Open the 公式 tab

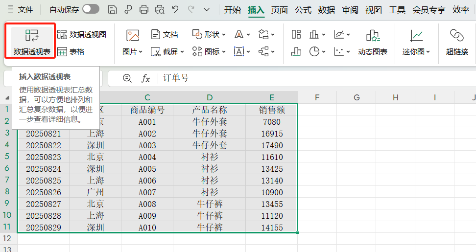click(303, 10)
